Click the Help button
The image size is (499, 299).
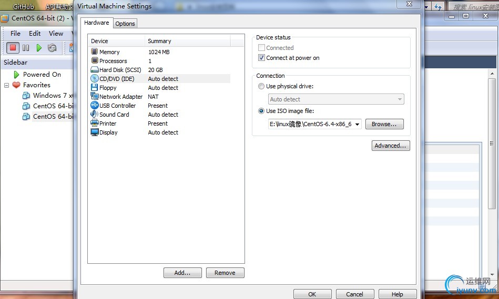pyautogui.click(x=398, y=294)
